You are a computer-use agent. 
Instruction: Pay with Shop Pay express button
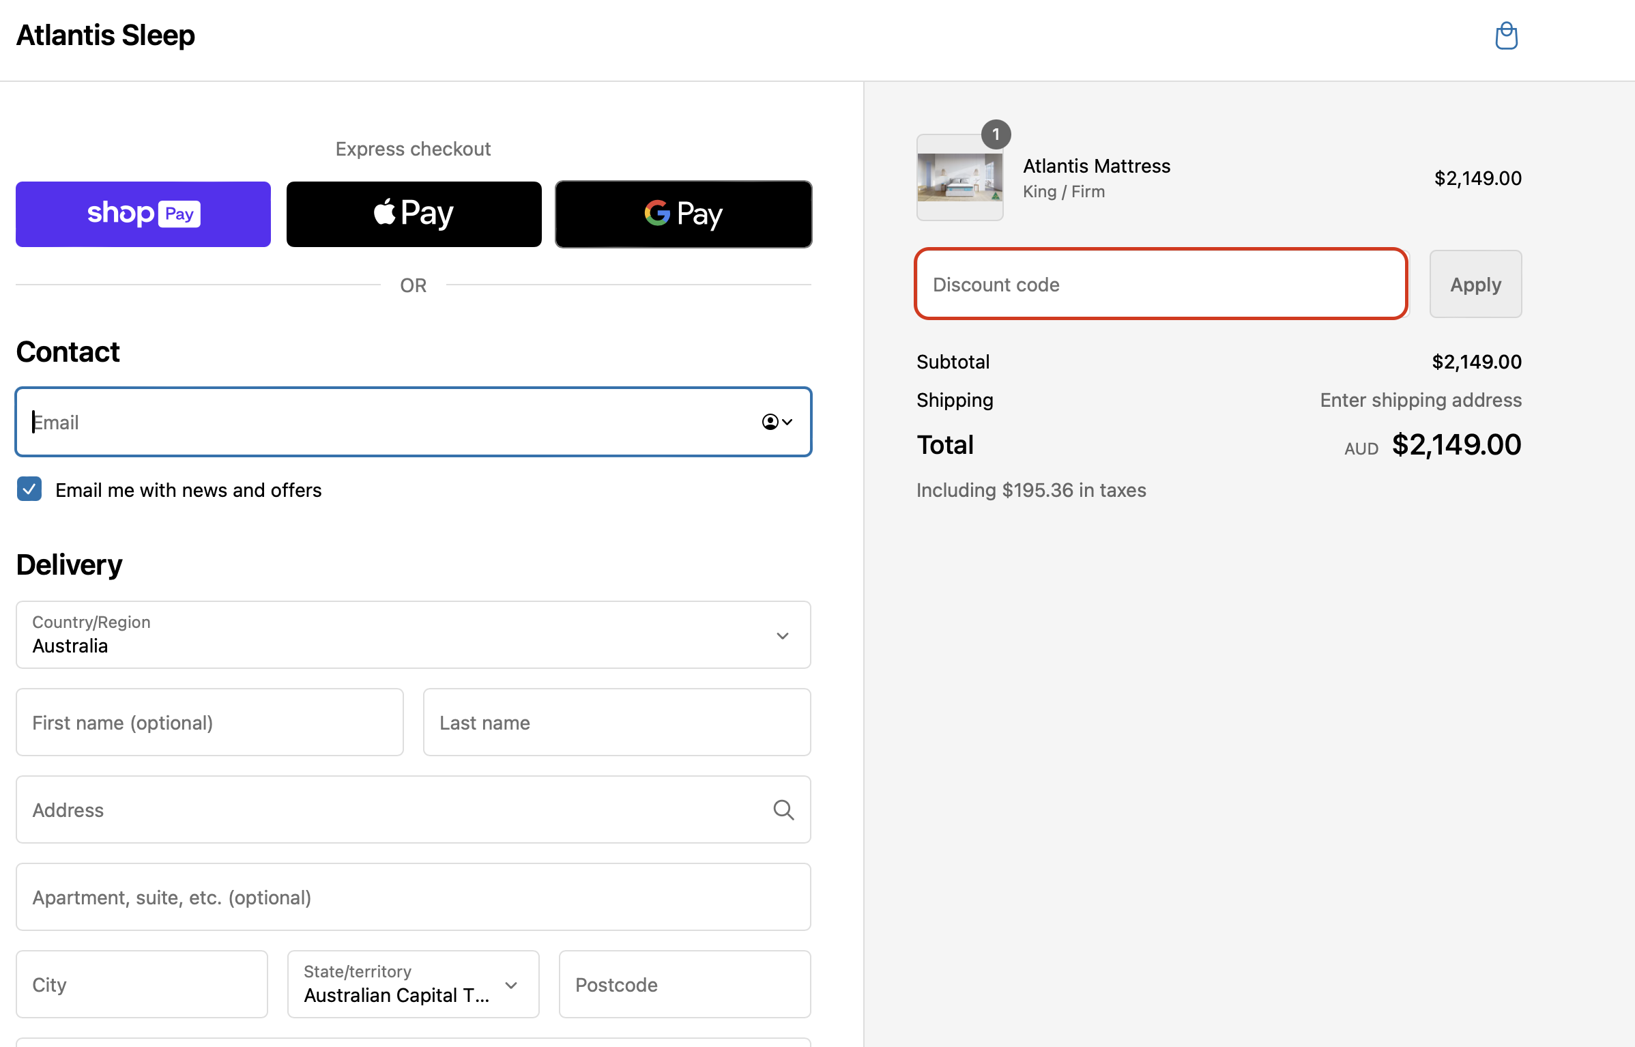[x=143, y=214]
